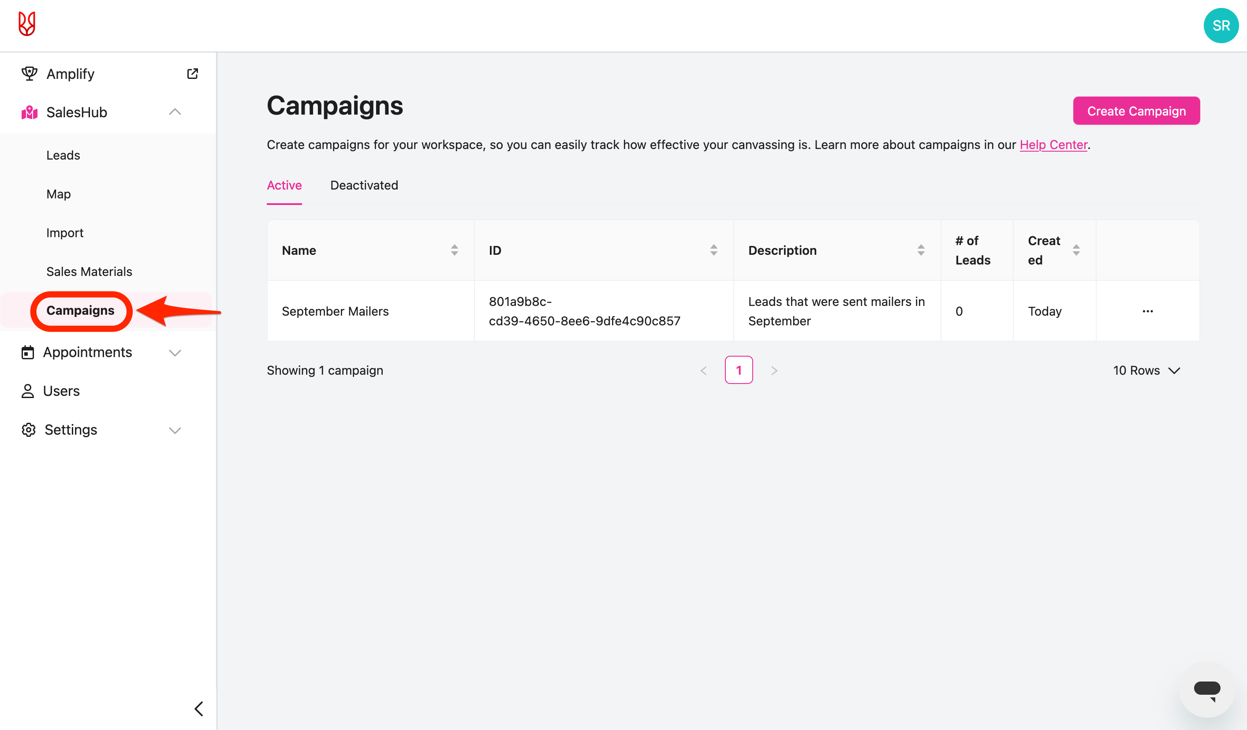Image resolution: width=1247 pixels, height=730 pixels.
Task: Collapse the SalesHub section
Action: 175,112
